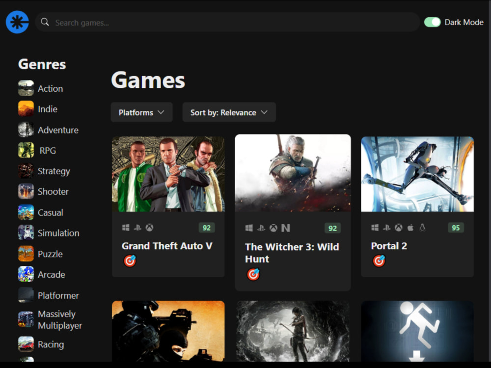Select the Shooter genre

53,191
